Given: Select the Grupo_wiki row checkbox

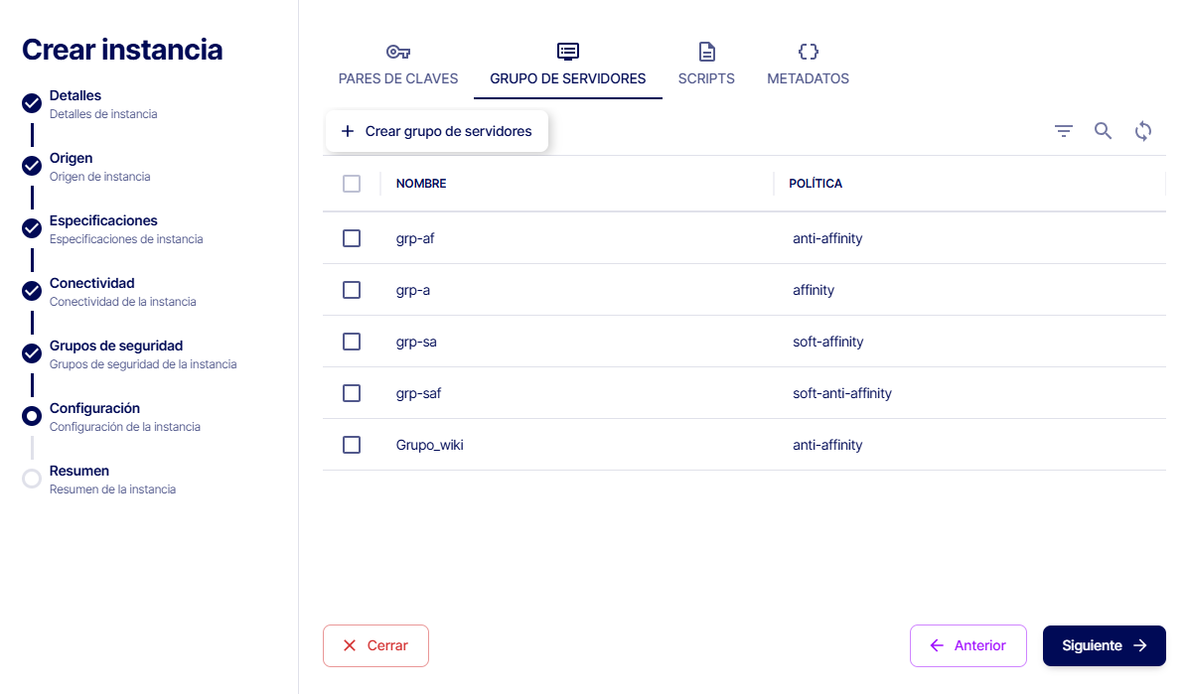Looking at the screenshot, I should [x=352, y=445].
